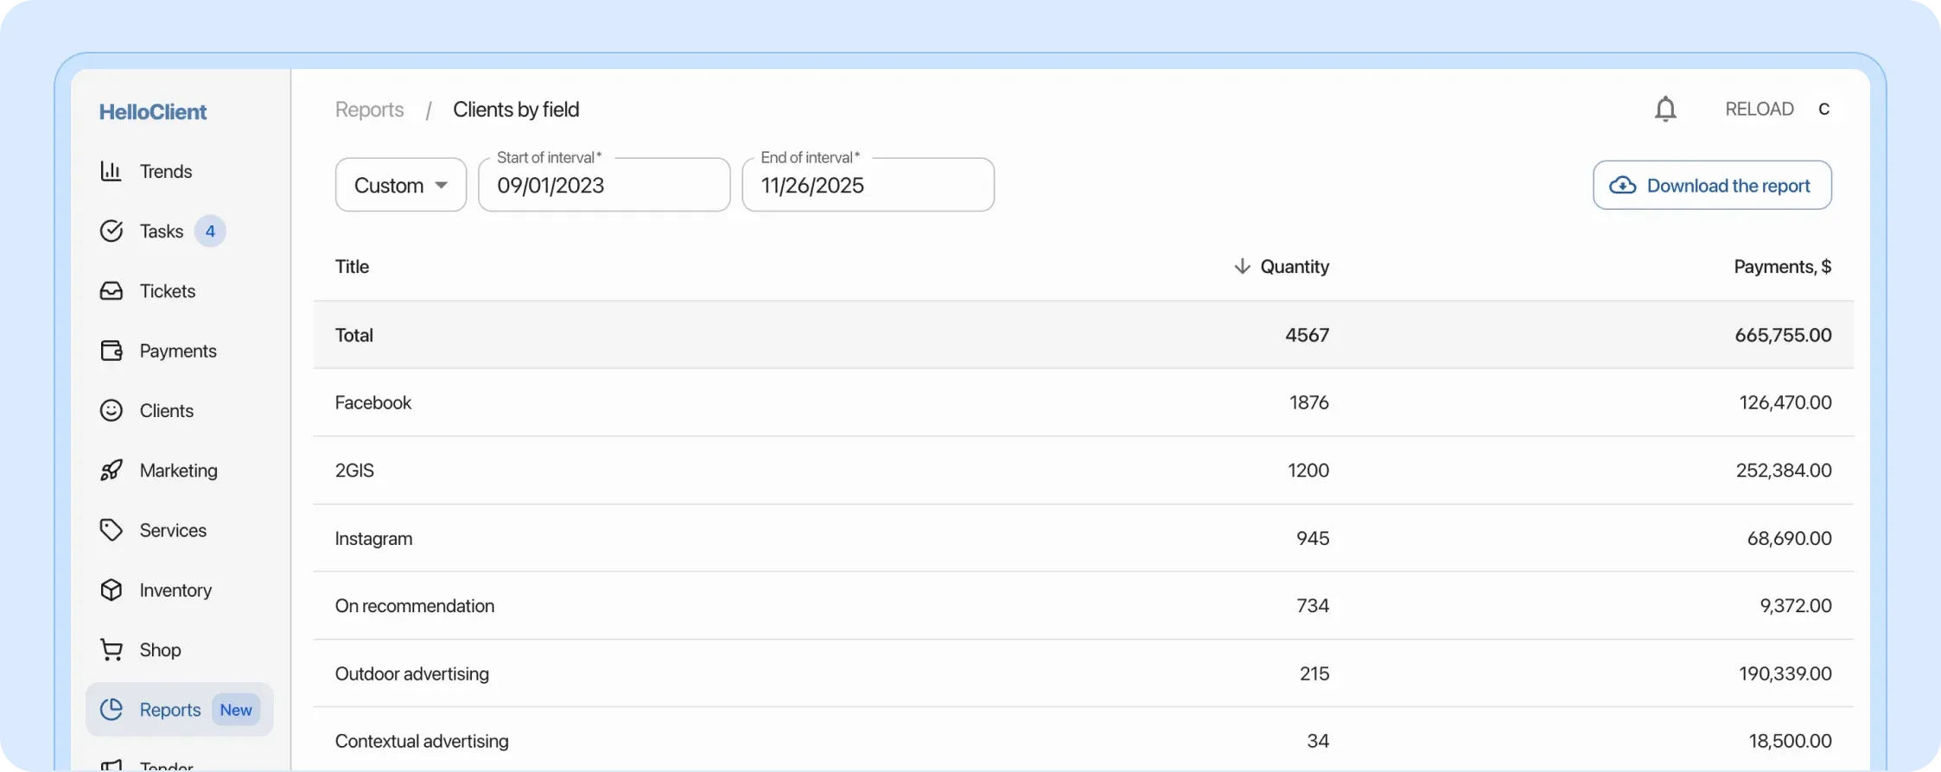Screen dimensions: 1941x772
Task: Click the Tasks checkmark circle icon
Action: 111,231
